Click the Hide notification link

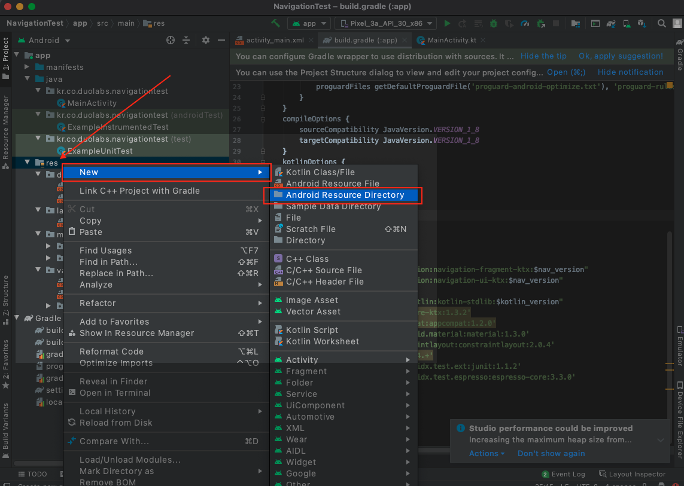point(630,72)
